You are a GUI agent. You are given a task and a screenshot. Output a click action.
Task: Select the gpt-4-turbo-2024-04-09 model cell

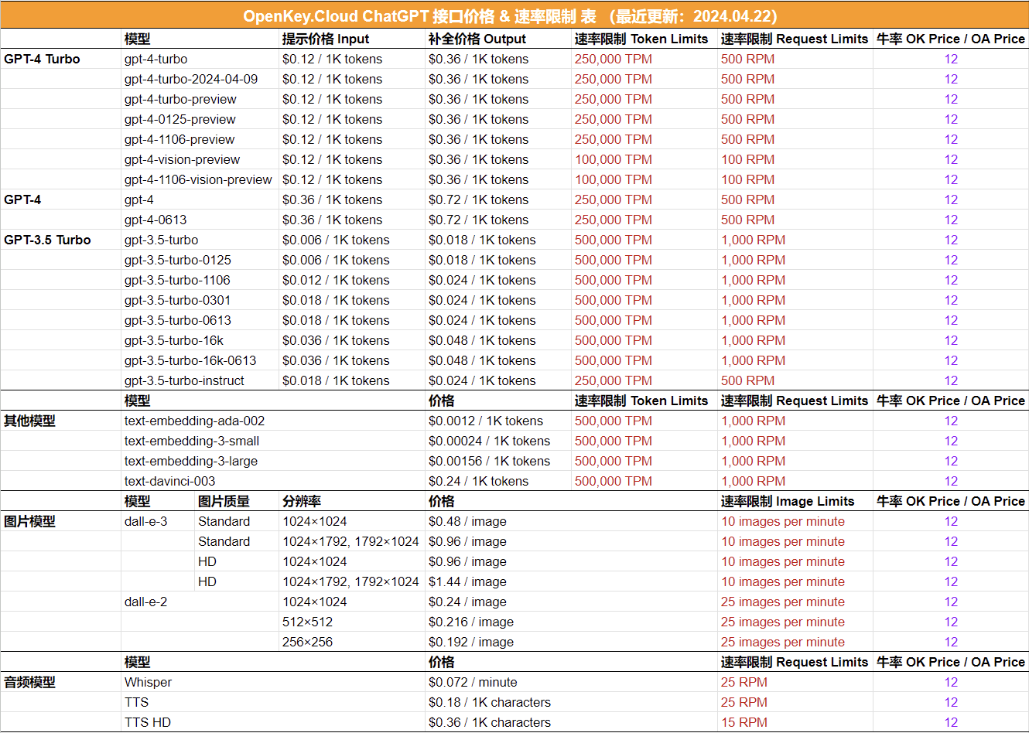191,79
